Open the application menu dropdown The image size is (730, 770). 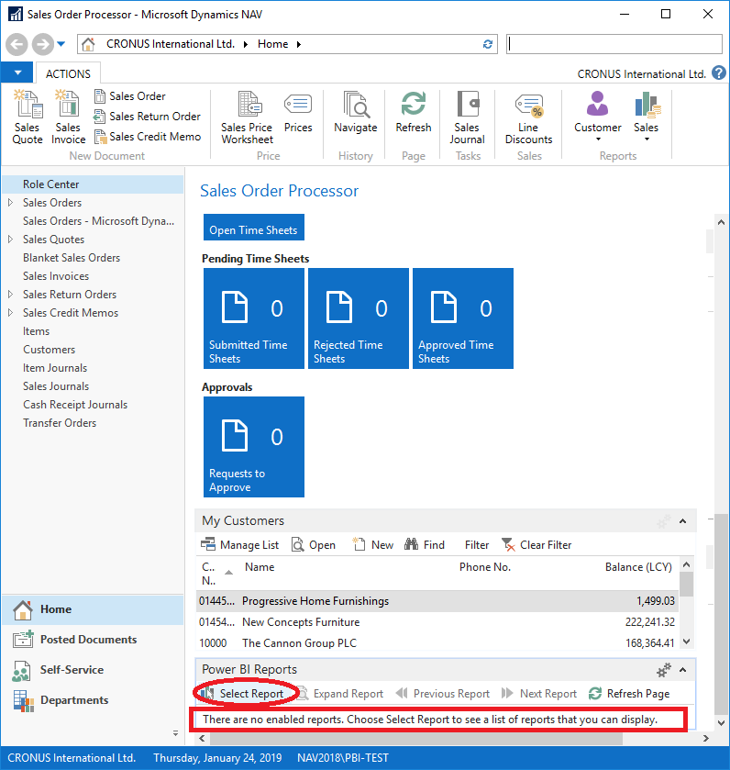coord(17,73)
